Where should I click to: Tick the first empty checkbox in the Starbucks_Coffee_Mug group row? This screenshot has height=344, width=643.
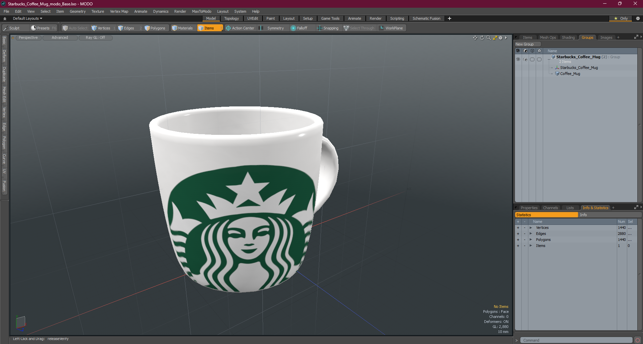click(532, 59)
